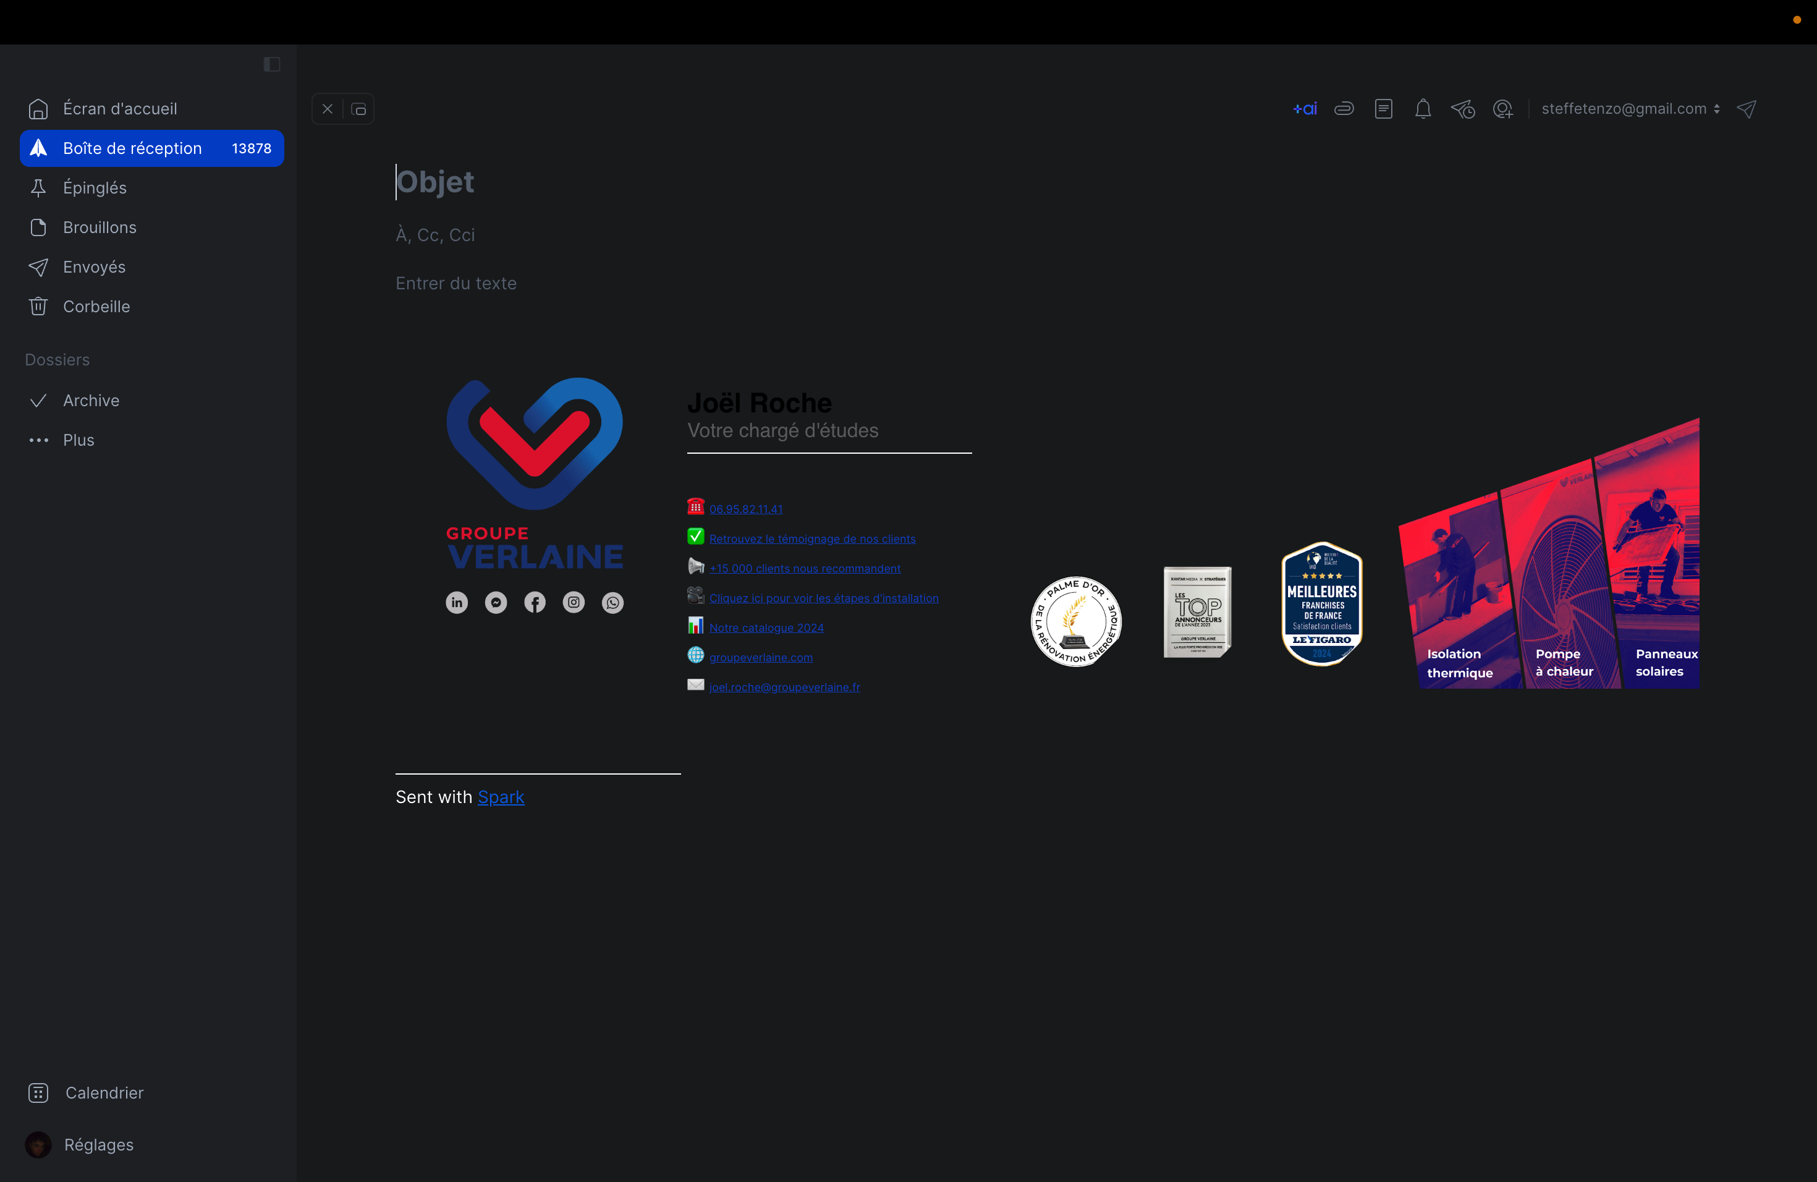Open the templates document icon
The width and height of the screenshot is (1817, 1182).
[x=1383, y=109]
